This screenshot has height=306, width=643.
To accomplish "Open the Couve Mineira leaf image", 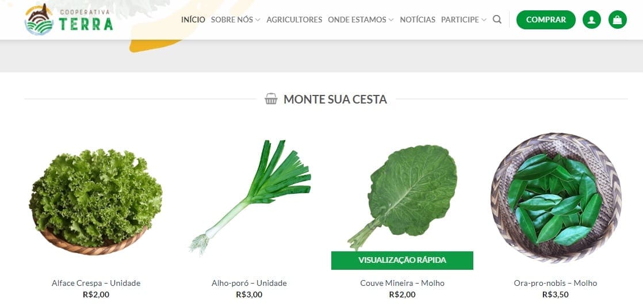I will point(402,196).
